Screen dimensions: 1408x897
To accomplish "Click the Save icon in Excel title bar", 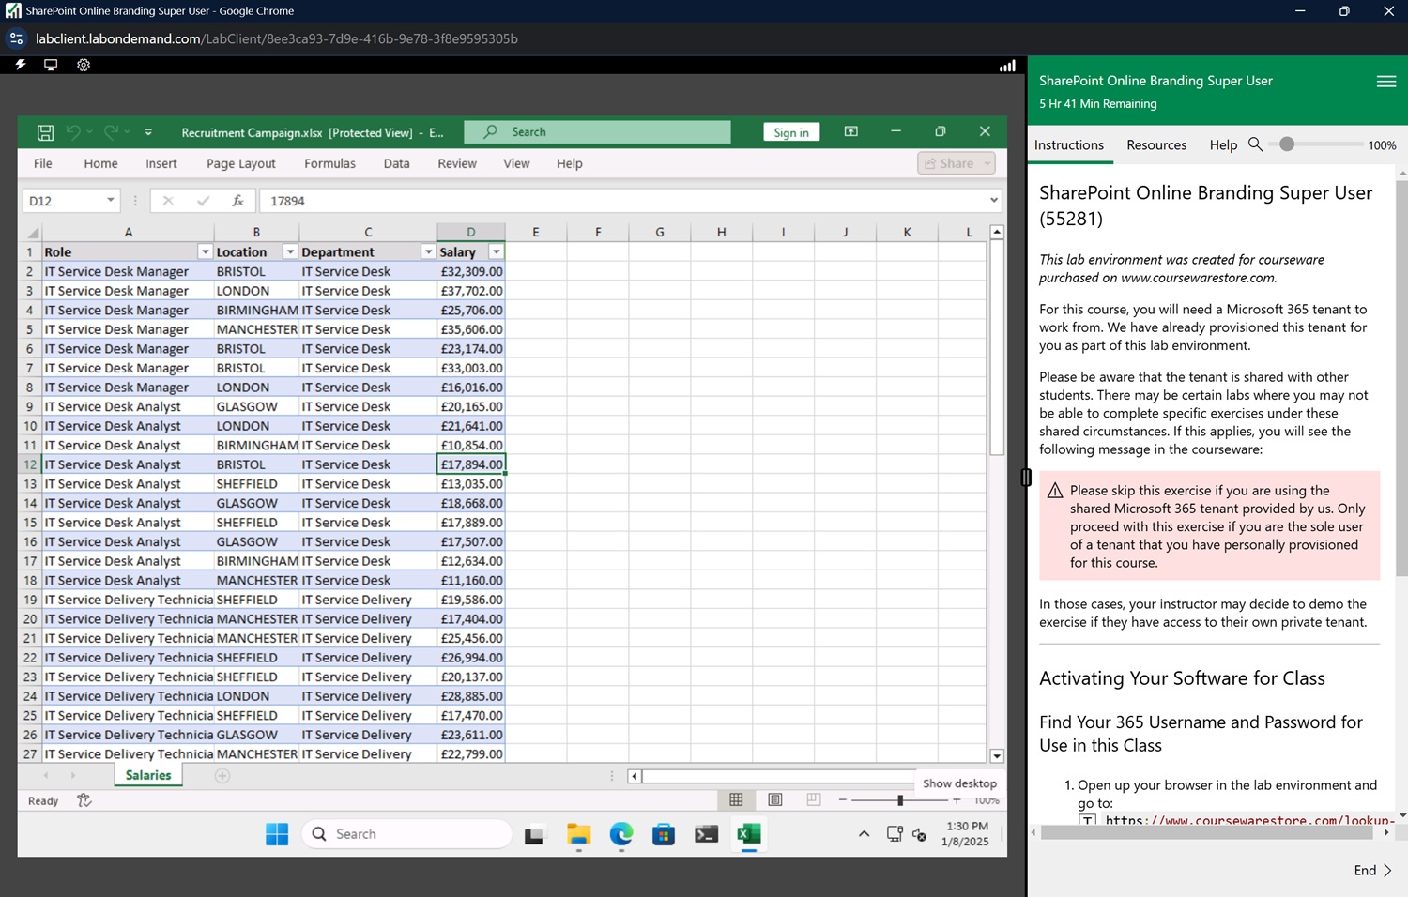I will [45, 132].
